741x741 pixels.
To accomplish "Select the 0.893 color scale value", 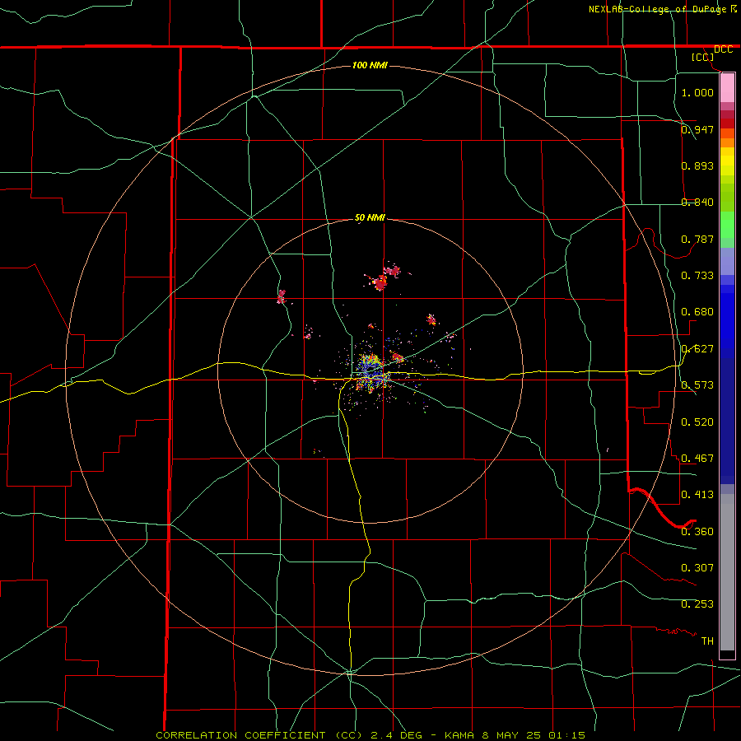I will tap(697, 165).
